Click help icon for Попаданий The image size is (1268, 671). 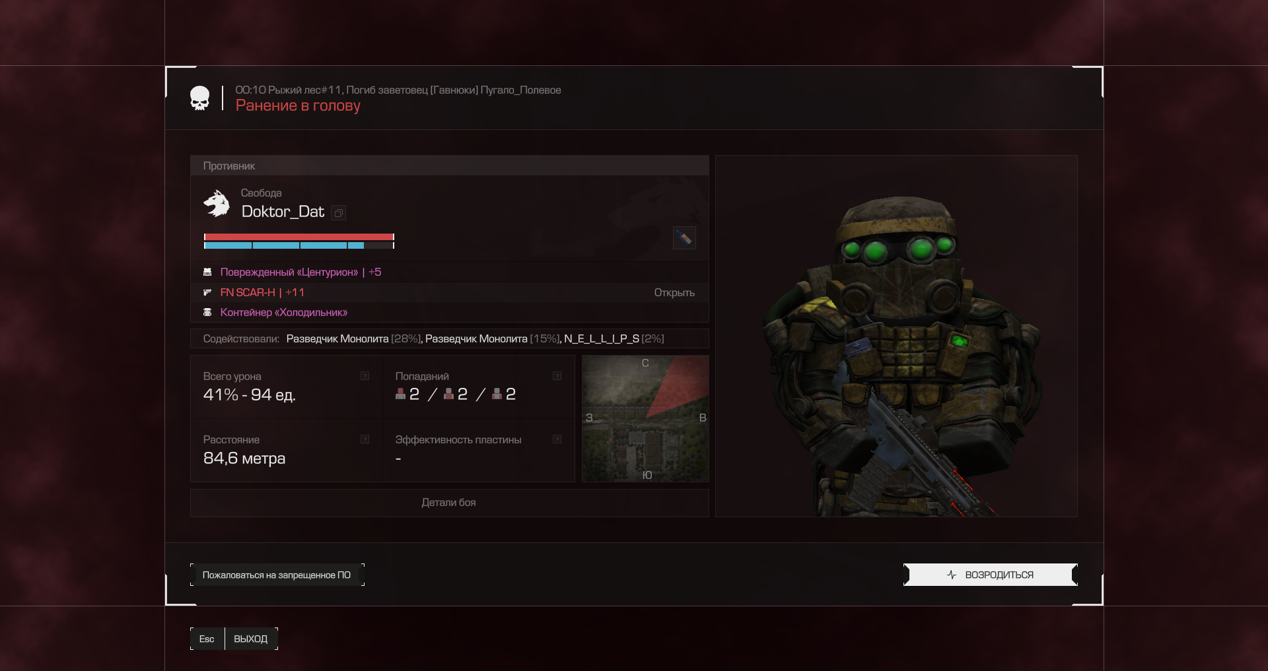click(x=557, y=376)
